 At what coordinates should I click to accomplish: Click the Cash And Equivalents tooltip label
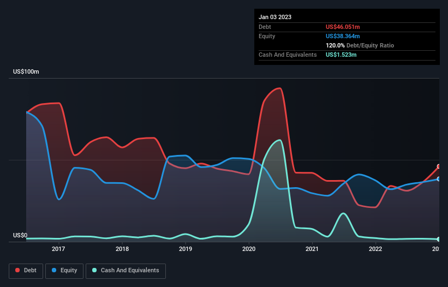(288, 55)
